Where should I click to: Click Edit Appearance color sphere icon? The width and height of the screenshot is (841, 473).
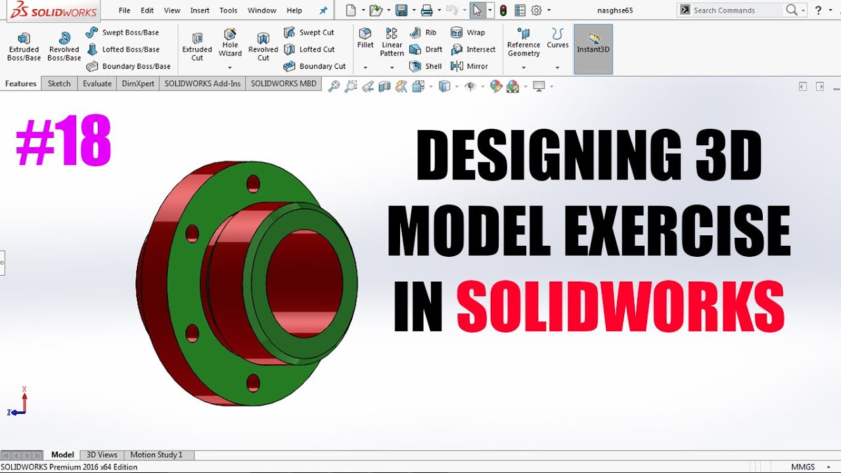coord(495,86)
